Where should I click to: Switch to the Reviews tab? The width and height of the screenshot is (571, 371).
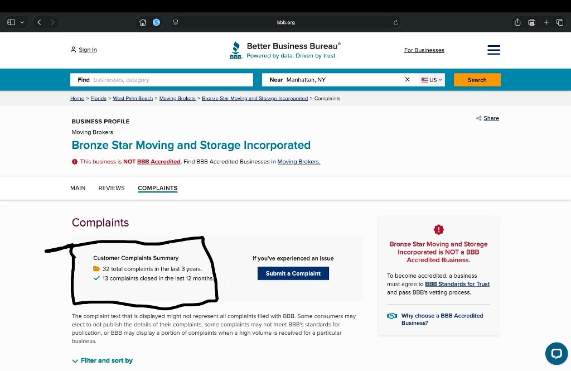pyautogui.click(x=112, y=188)
